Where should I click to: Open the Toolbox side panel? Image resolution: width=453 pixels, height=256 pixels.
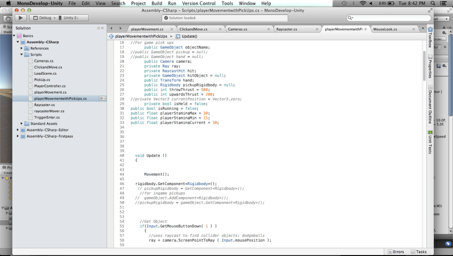click(x=430, y=38)
